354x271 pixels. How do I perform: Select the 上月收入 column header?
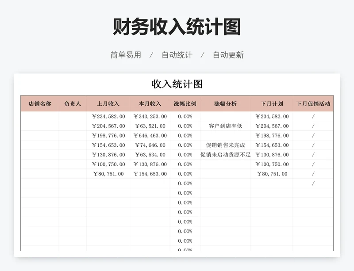point(108,103)
